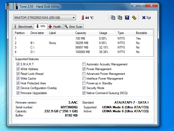Click the Bootable column header
The image size is (174, 131).
pos(144,33)
